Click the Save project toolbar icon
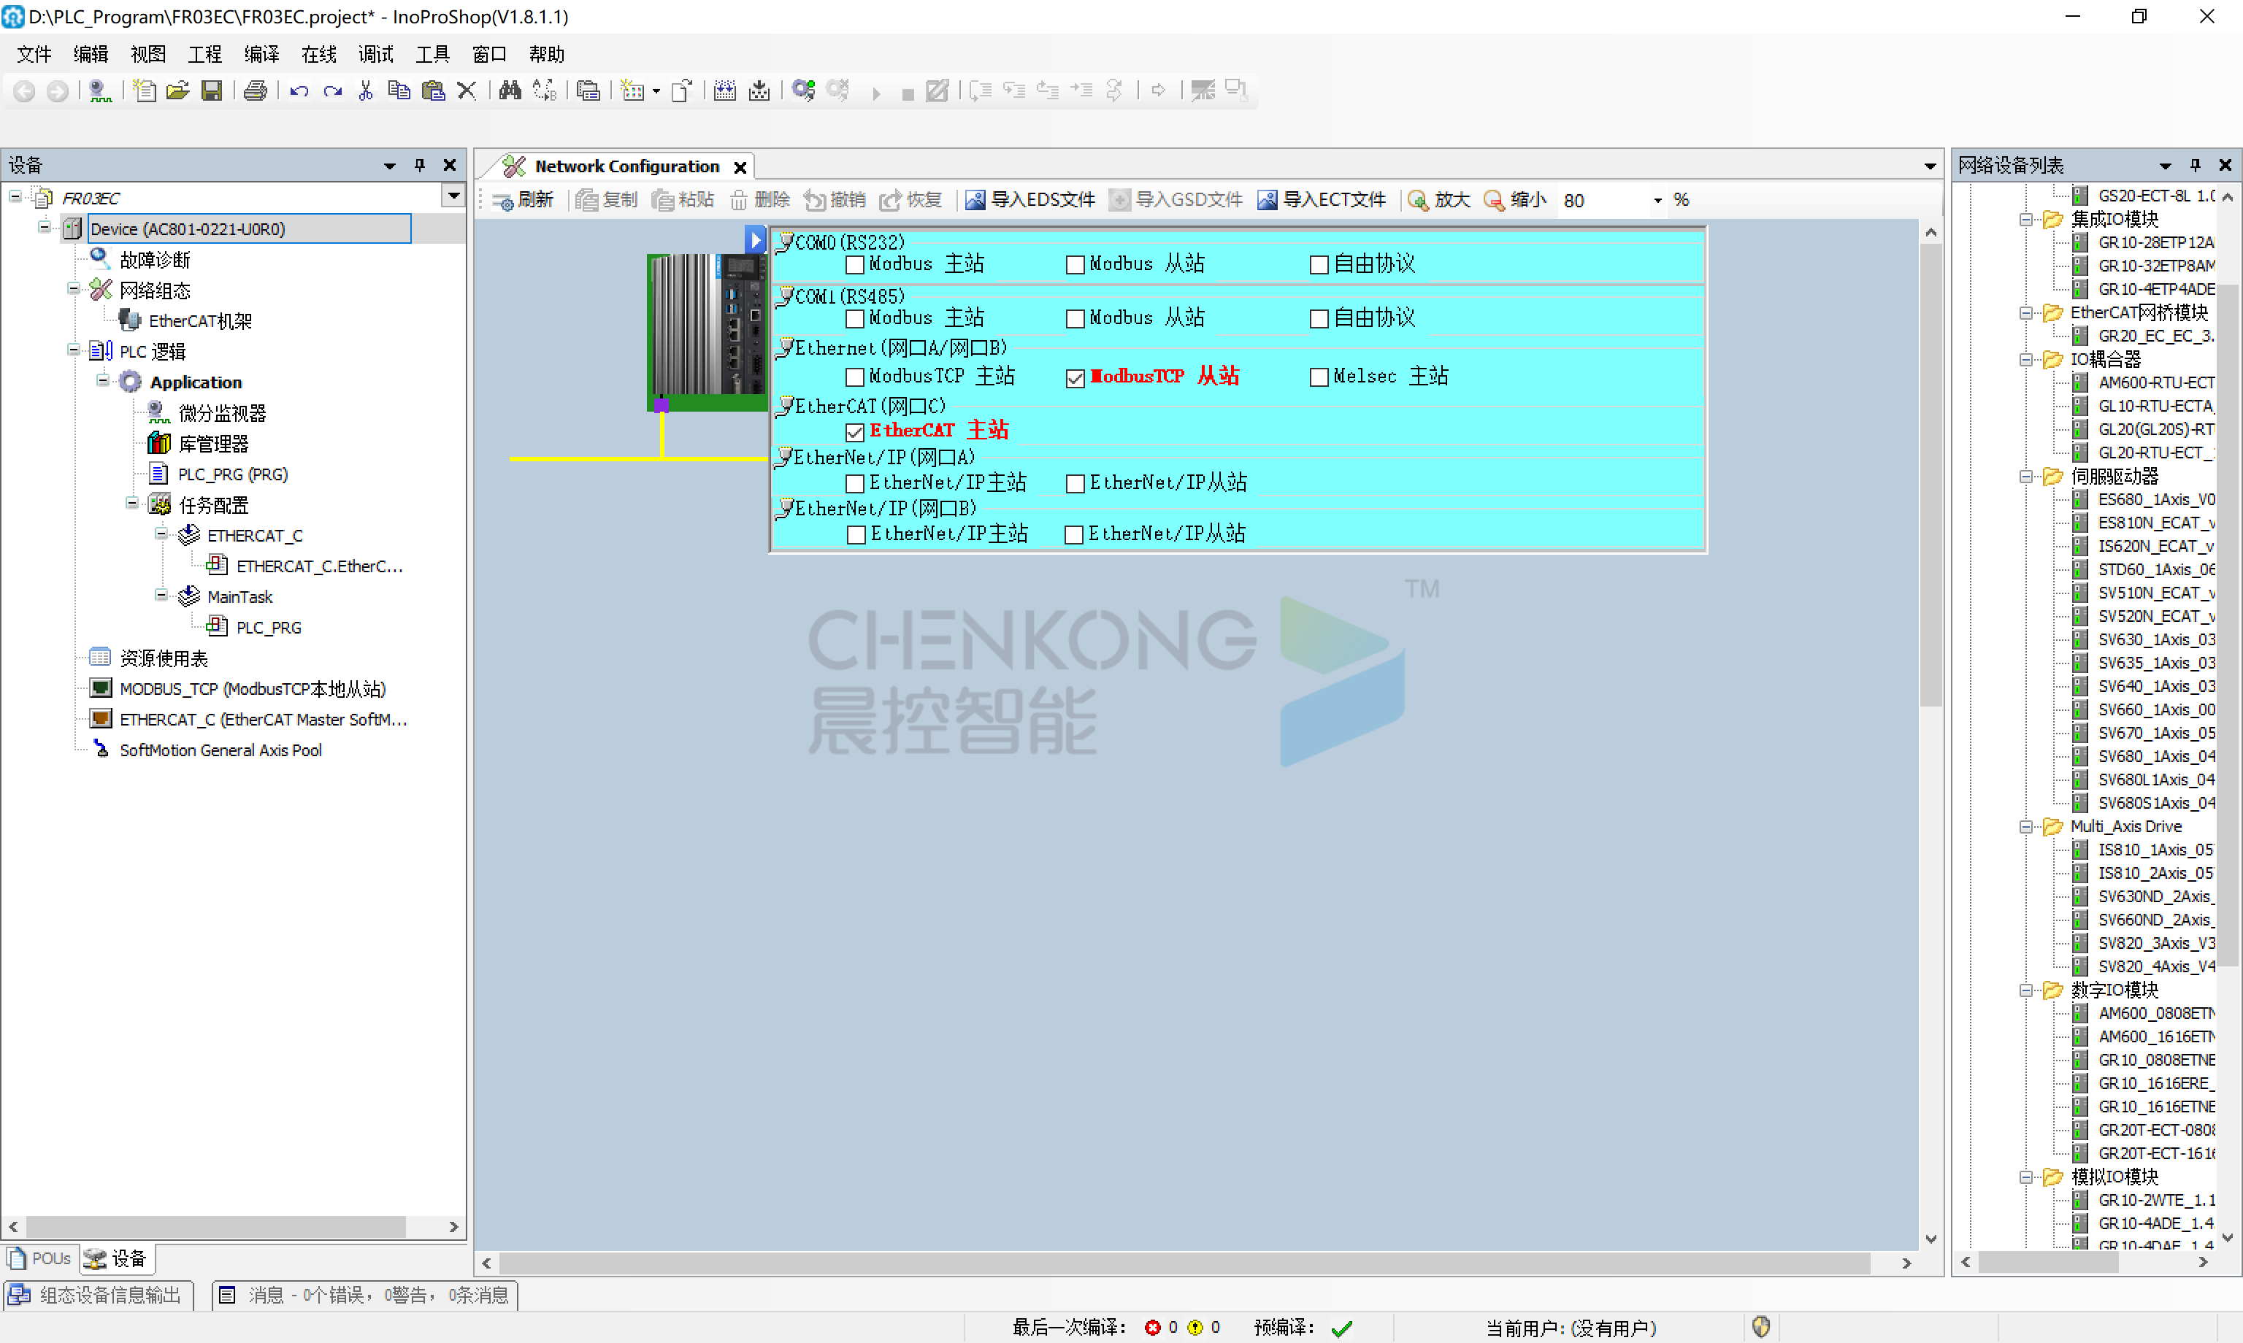Screen dimensions: 2243x1343 211,91
